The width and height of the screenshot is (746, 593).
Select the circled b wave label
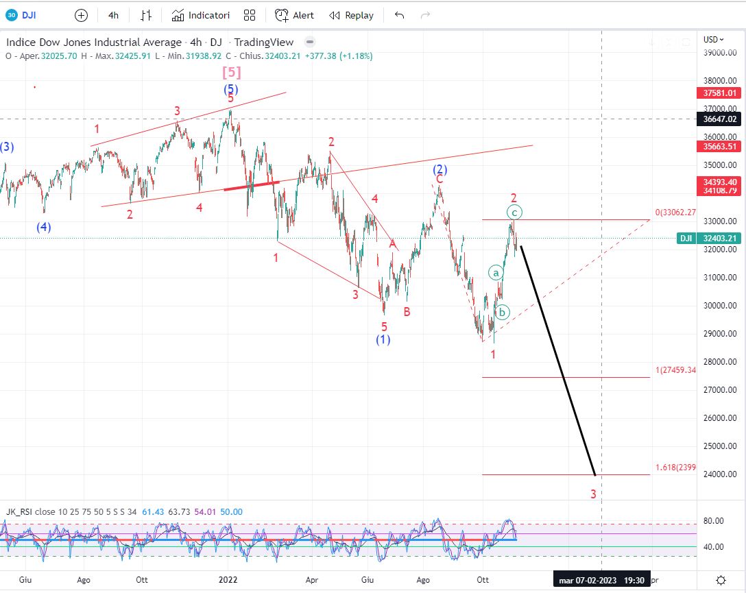click(x=502, y=313)
